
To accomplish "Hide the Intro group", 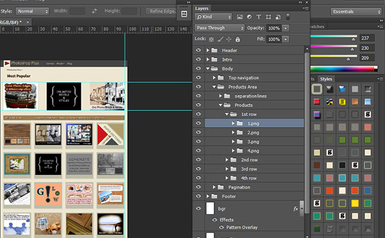I will click(x=198, y=59).
